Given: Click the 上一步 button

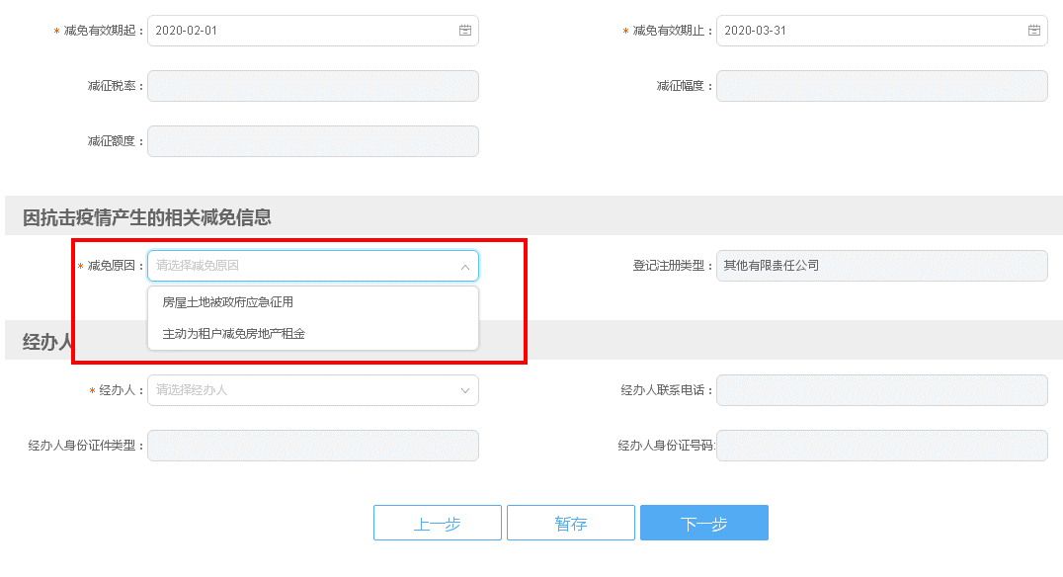Looking at the screenshot, I should [x=437, y=524].
